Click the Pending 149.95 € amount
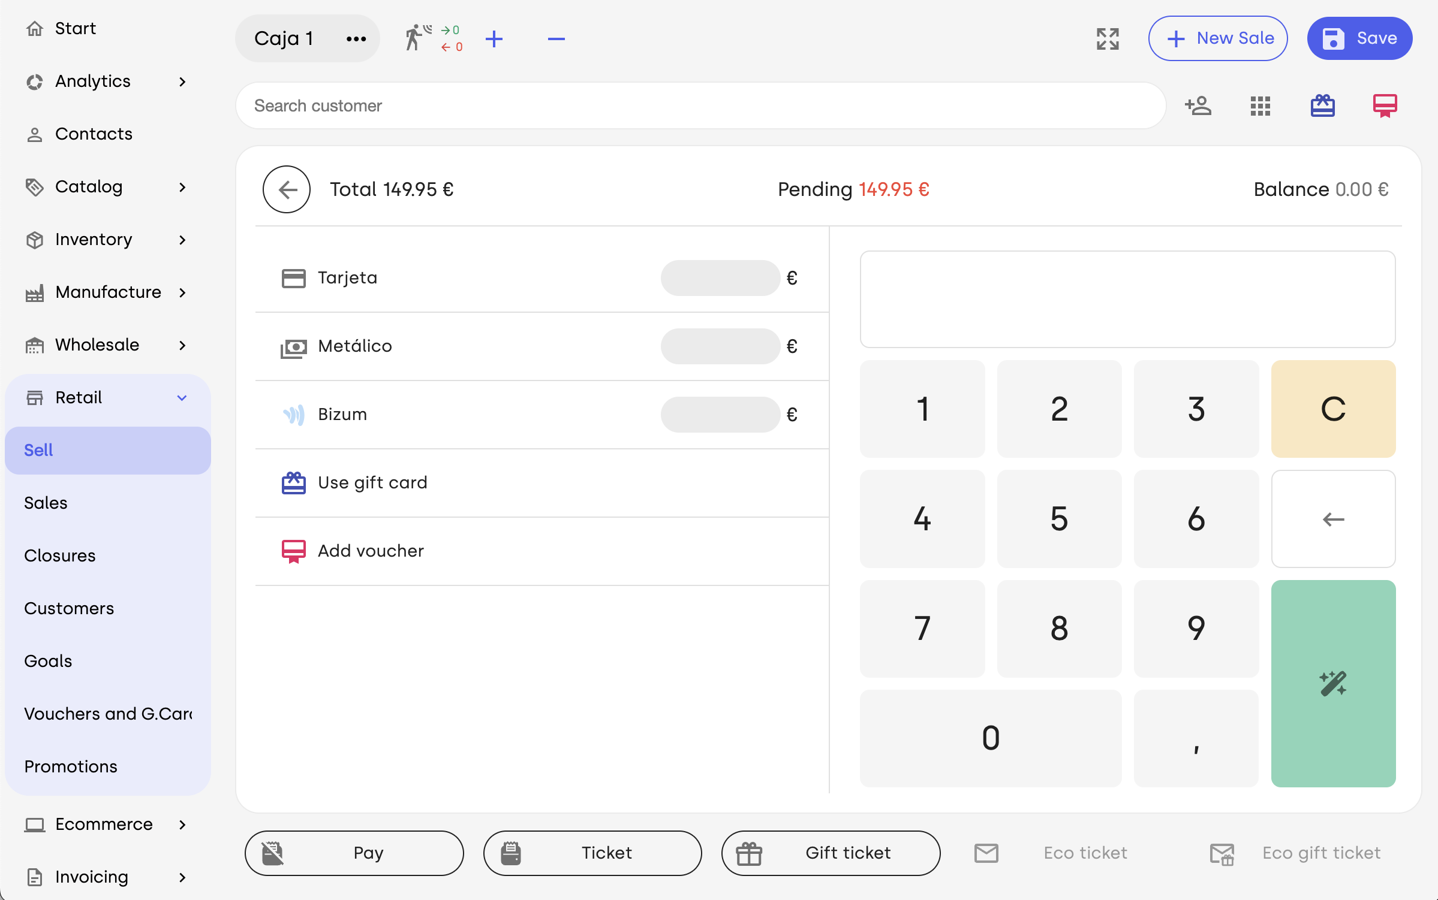Screen dimensions: 1438x900 [x=853, y=190]
